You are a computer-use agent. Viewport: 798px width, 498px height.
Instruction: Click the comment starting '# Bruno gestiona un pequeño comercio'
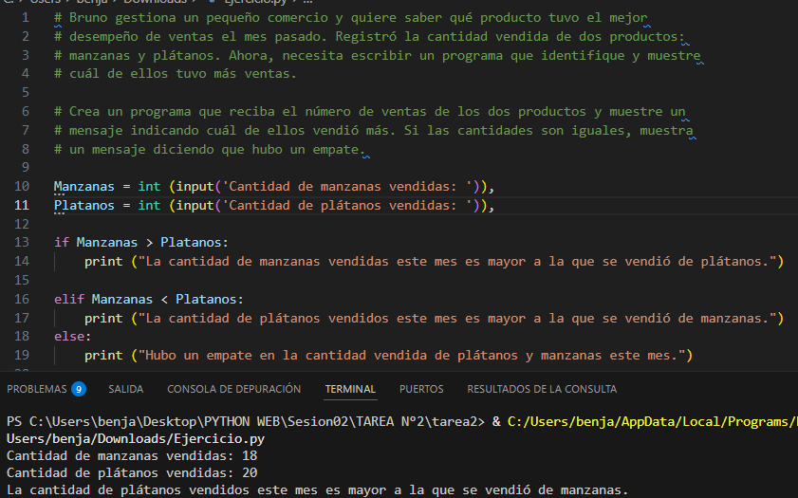coord(351,18)
